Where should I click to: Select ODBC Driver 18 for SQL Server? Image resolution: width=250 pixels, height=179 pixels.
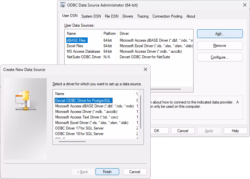coord(79,134)
